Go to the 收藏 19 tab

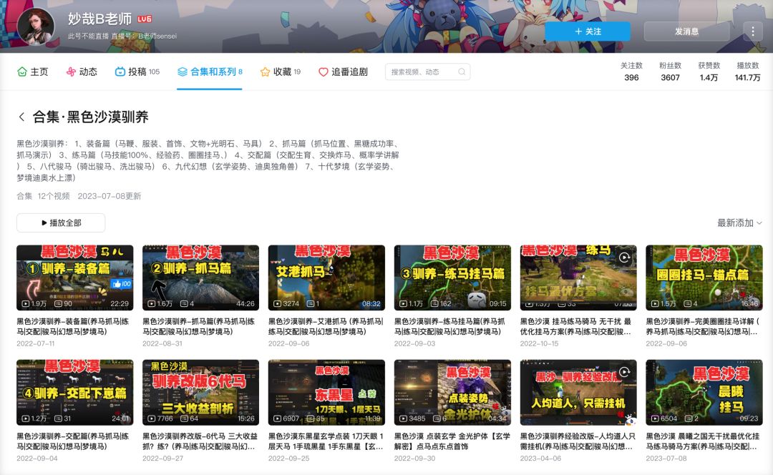(281, 72)
